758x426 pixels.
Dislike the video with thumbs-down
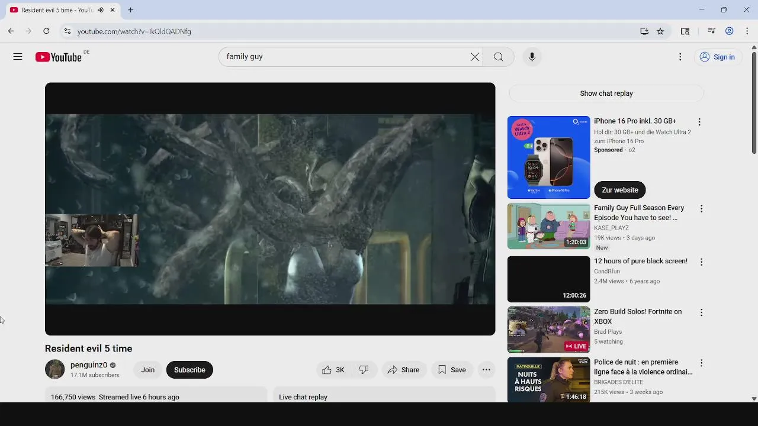point(364,370)
